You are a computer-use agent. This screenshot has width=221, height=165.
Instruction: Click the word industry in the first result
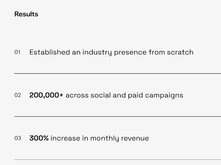97,53
